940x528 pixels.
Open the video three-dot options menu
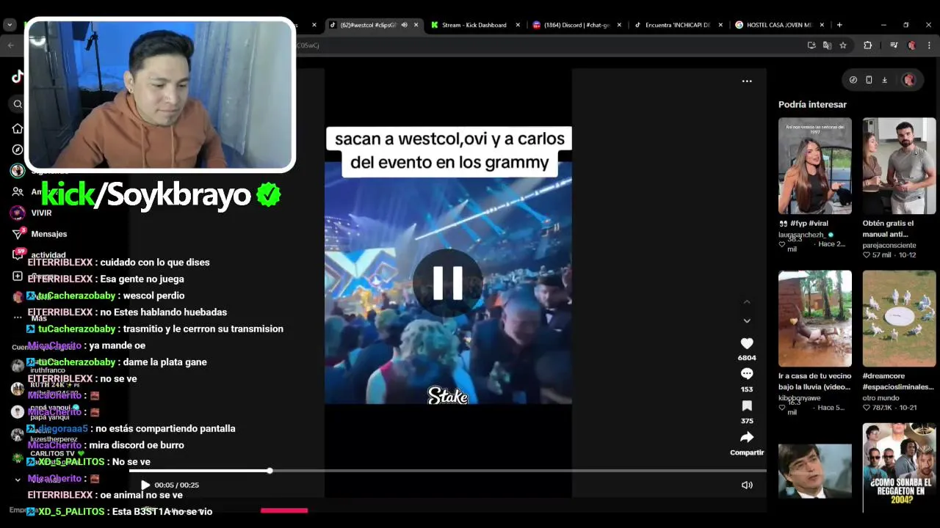[747, 81]
